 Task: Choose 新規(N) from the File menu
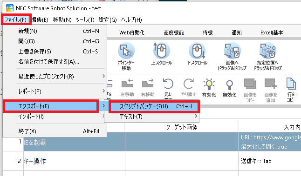tap(55, 31)
